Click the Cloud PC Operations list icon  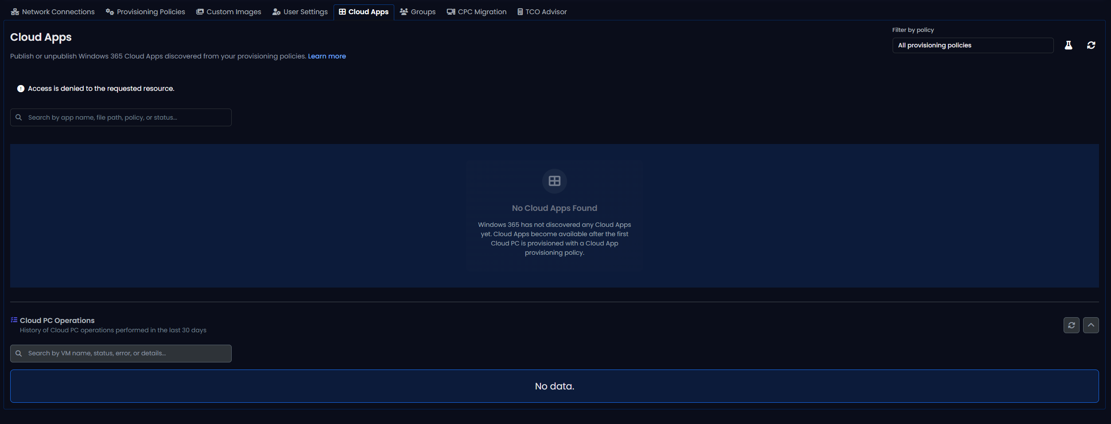pos(14,320)
